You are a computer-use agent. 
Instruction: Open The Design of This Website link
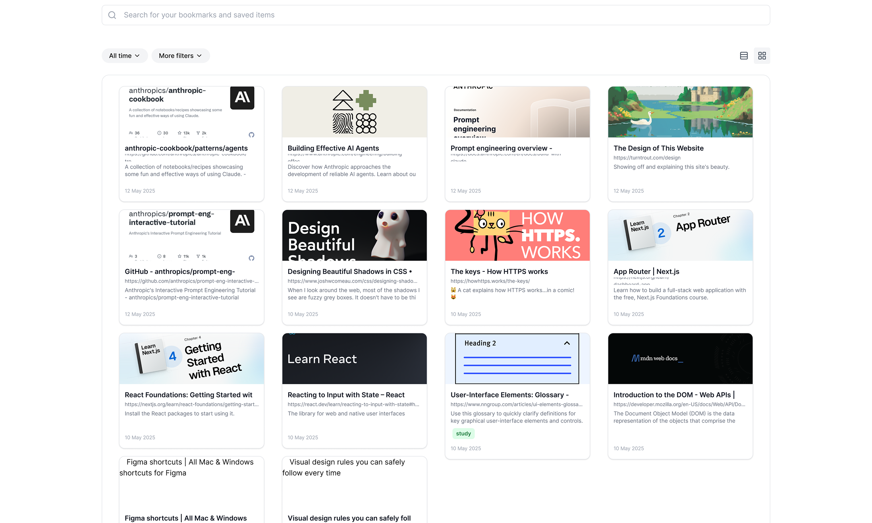(658, 148)
